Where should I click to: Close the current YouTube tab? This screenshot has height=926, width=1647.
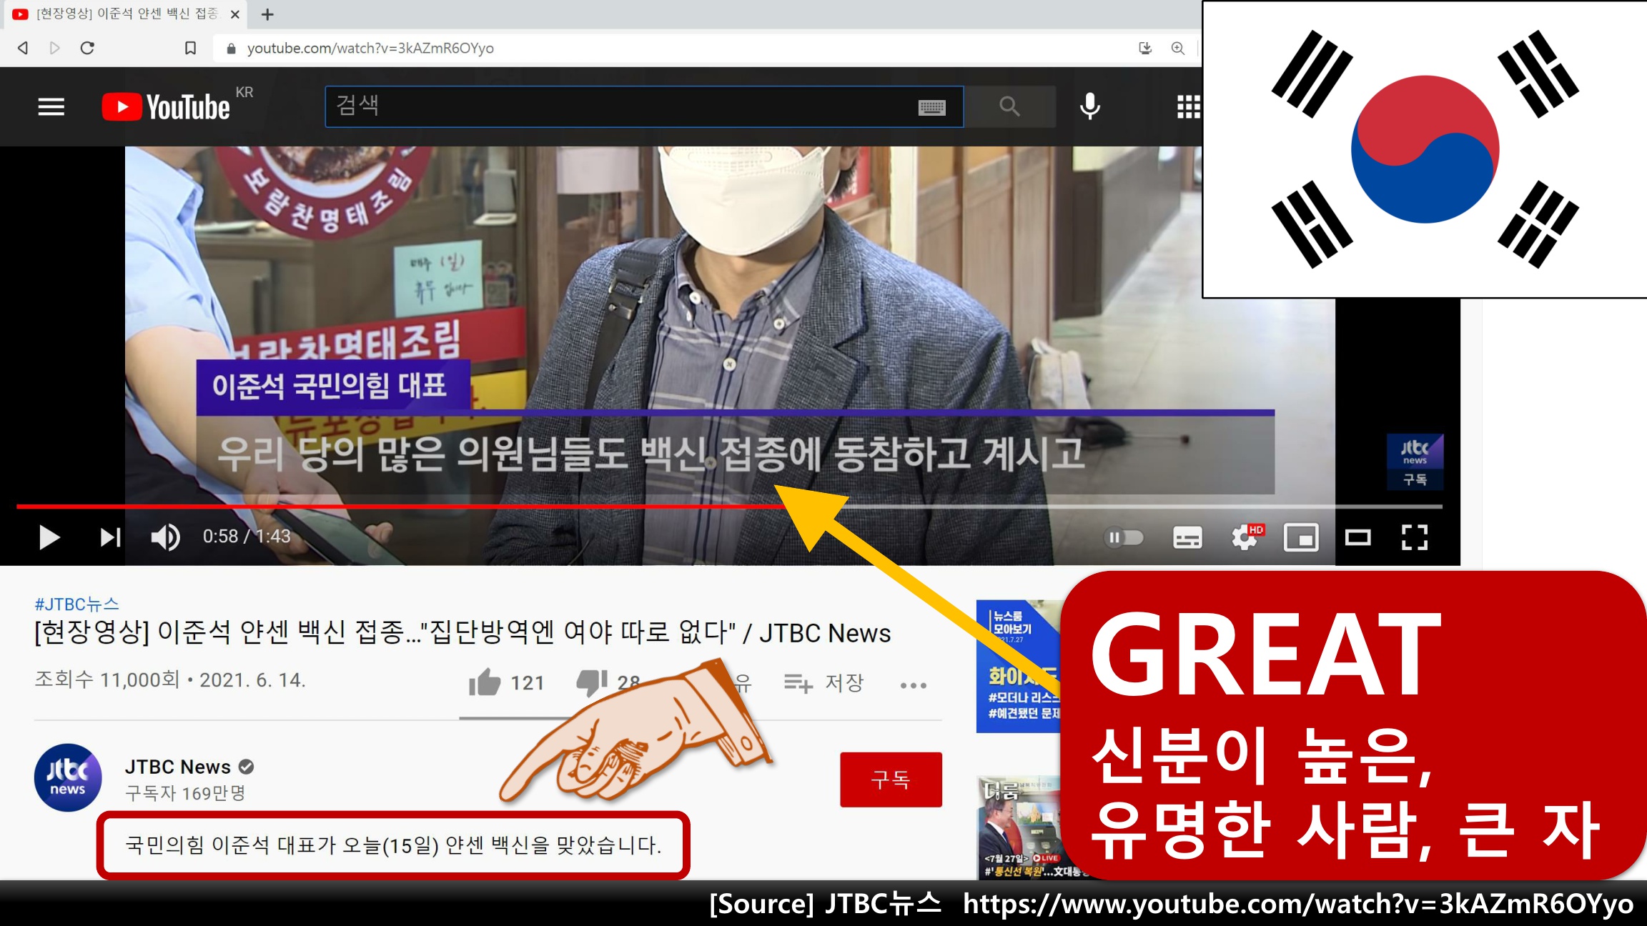pyautogui.click(x=234, y=14)
